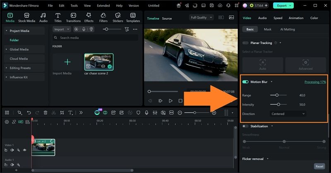Screen dimensions: 331x173
Task: Expand the Editing Presets tree item
Action: (x=7, y=68)
